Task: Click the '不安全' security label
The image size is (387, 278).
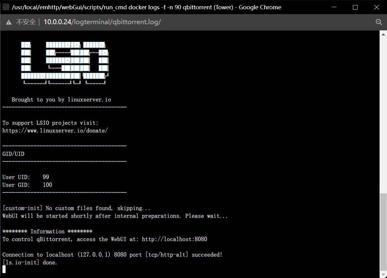Action: coord(26,22)
